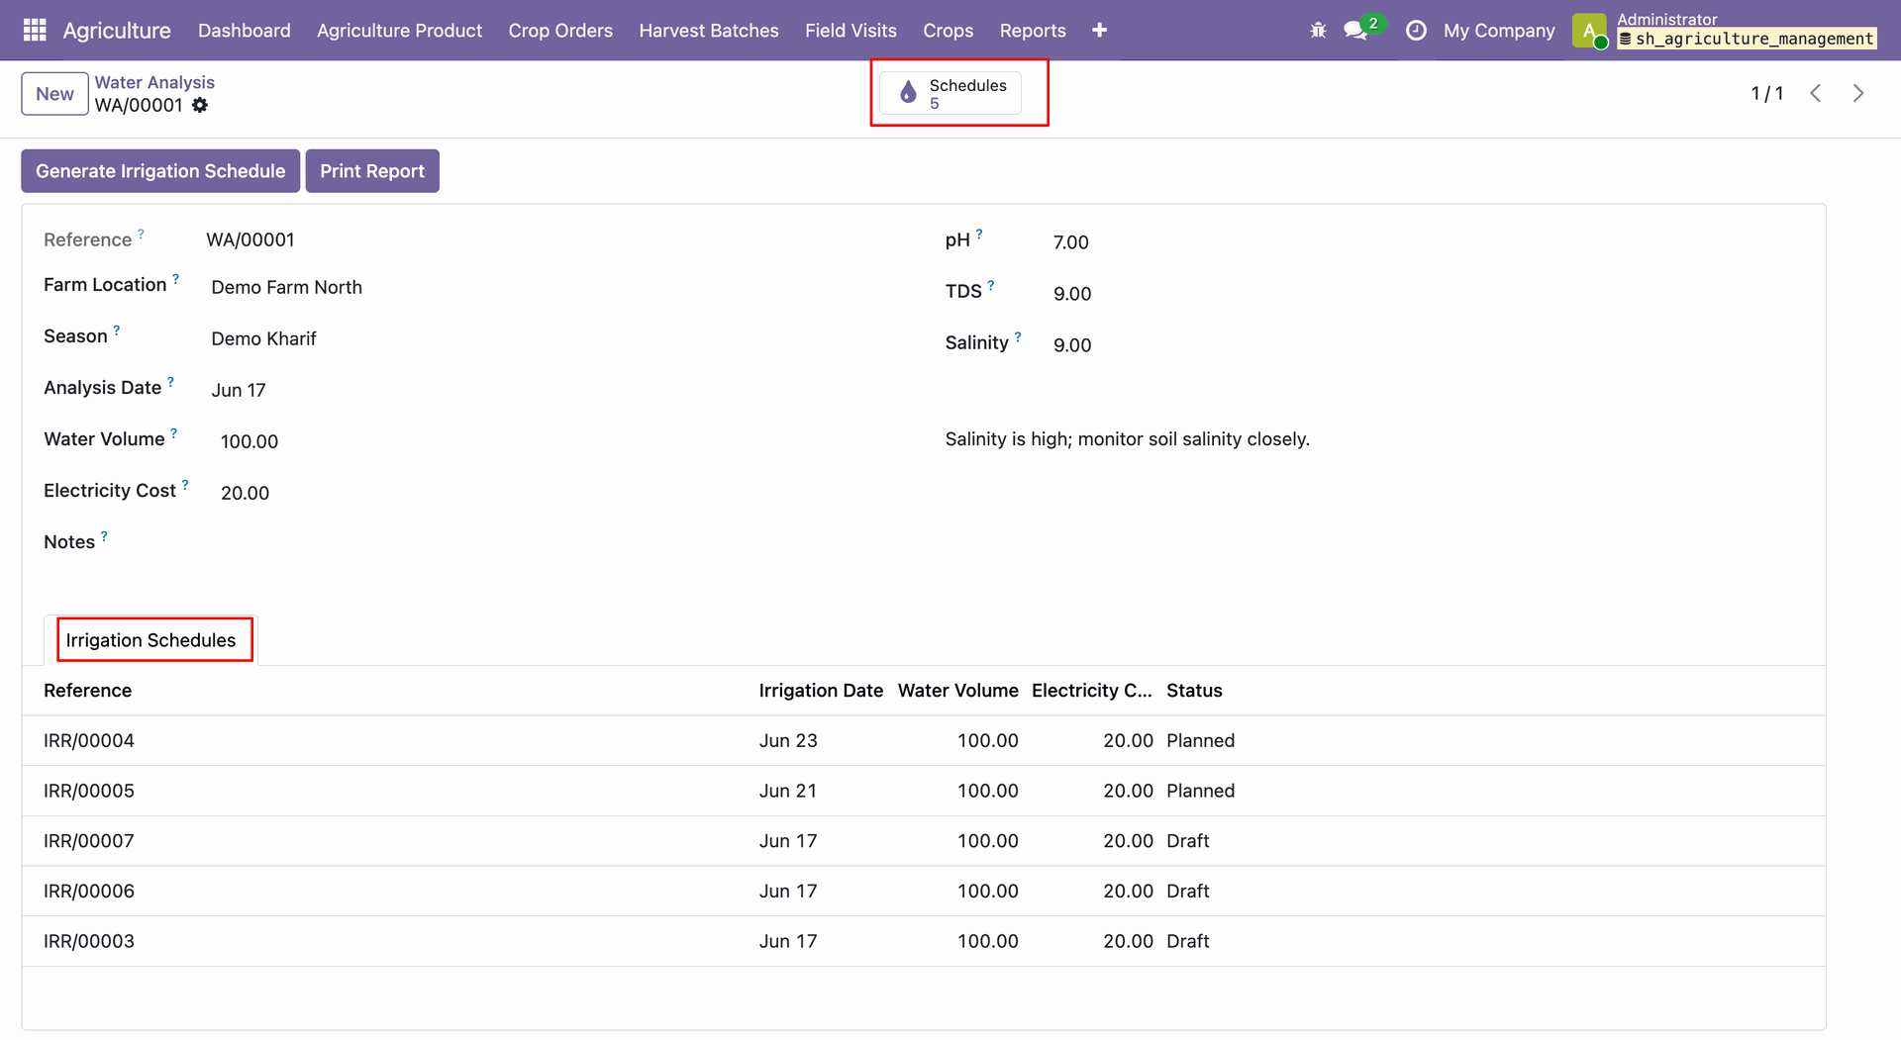Open the Harvest Batches menu

[709, 31]
